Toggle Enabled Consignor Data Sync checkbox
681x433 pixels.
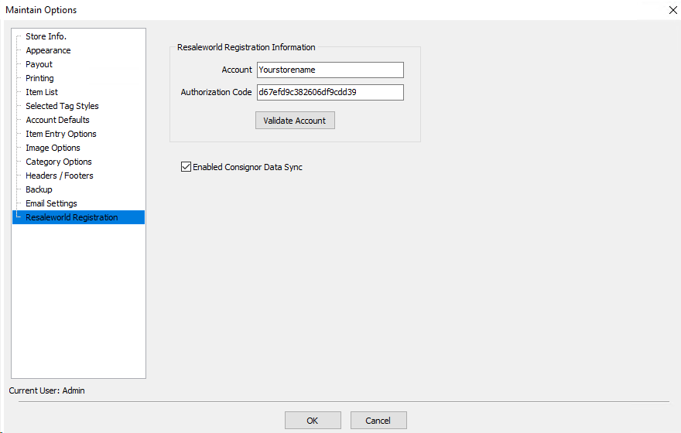[186, 166]
